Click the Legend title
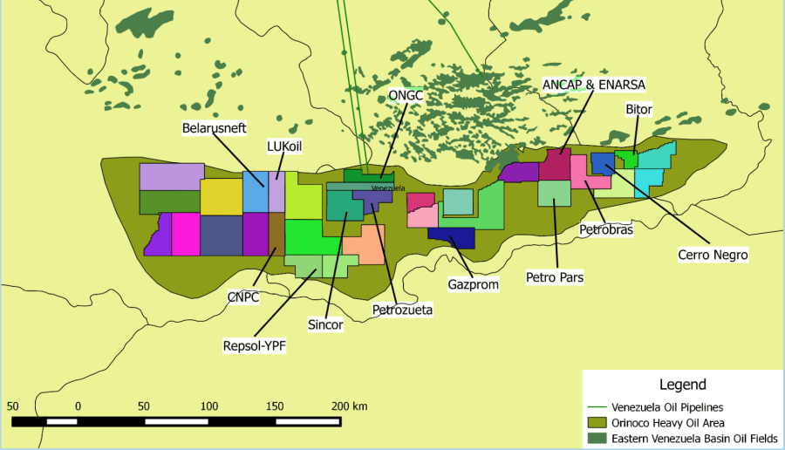Image resolution: width=785 pixels, height=450 pixels. coord(683,384)
